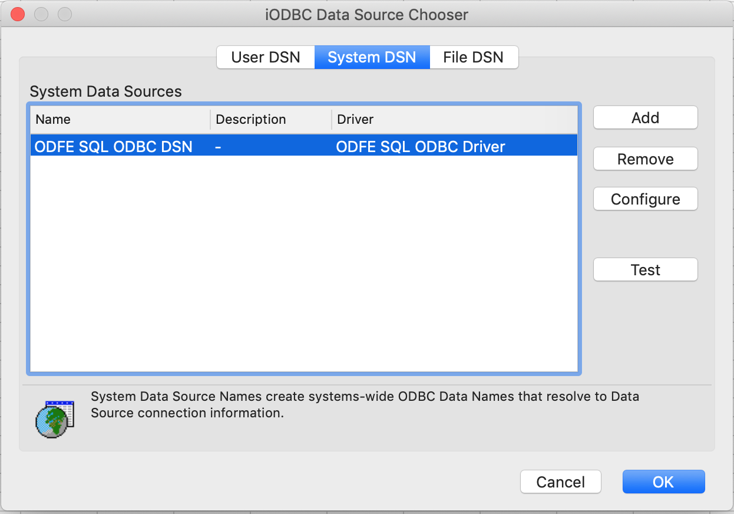734x514 pixels.
Task: Click the dash in the Description cell
Action: point(218,147)
